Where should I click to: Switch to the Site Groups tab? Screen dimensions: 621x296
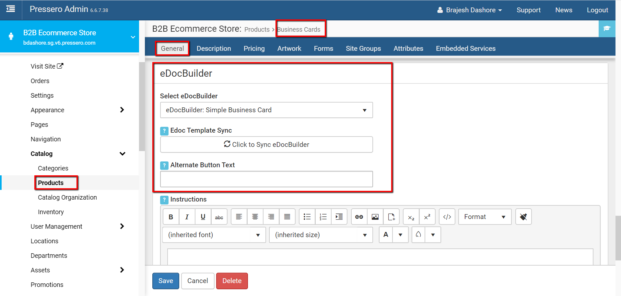tap(363, 49)
